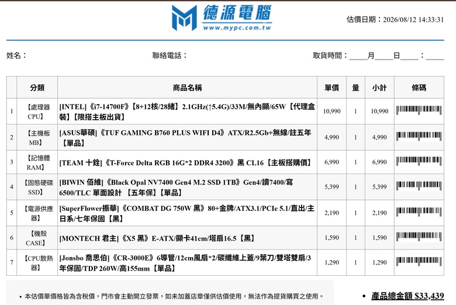Click the barcode in the SuperFlower PSU row

(x=419, y=212)
